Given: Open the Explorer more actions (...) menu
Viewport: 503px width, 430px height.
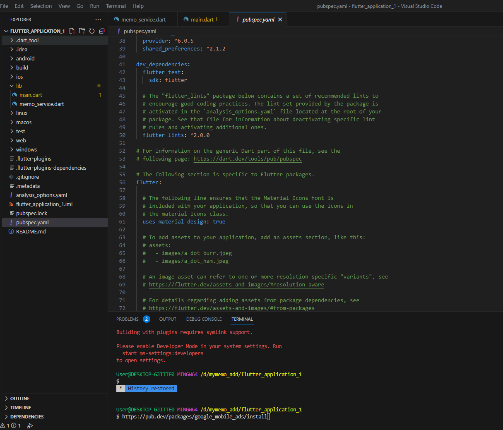Looking at the screenshot, I should coord(98,19).
